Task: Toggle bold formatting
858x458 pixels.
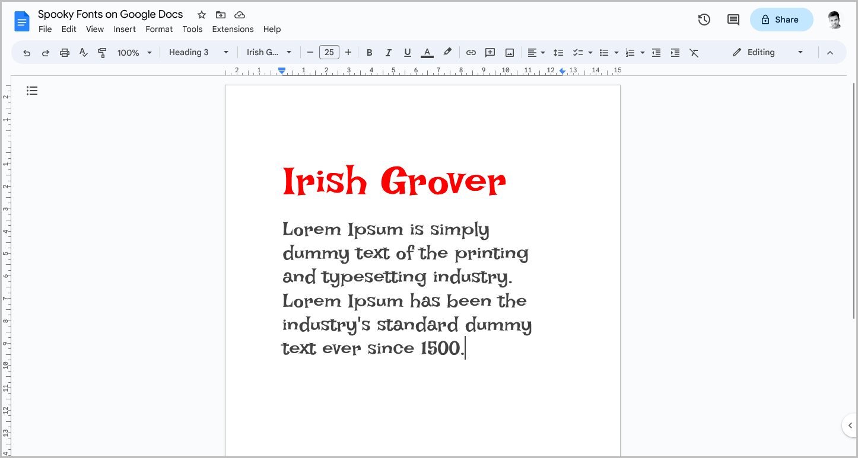Action: tap(369, 52)
